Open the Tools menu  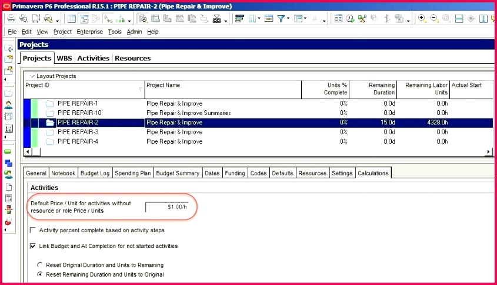pos(115,32)
